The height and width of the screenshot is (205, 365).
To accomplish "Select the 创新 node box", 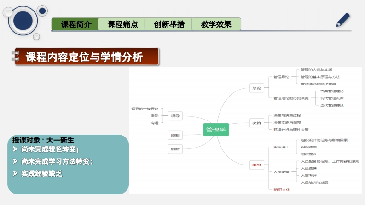I will coord(175,149).
